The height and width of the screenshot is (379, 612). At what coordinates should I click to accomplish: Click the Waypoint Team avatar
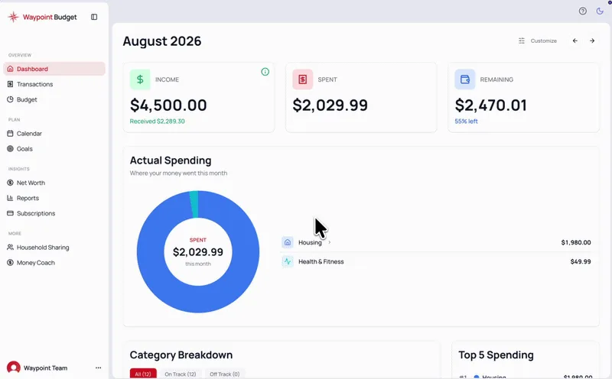[x=14, y=368]
